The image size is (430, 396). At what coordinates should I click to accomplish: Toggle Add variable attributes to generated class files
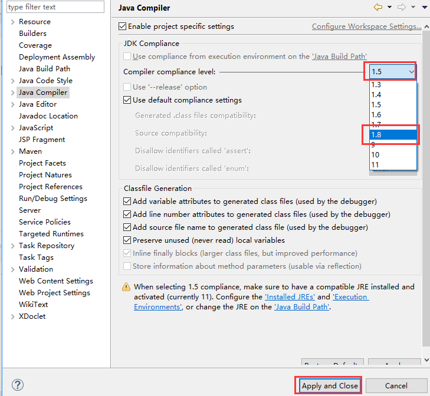click(x=127, y=201)
